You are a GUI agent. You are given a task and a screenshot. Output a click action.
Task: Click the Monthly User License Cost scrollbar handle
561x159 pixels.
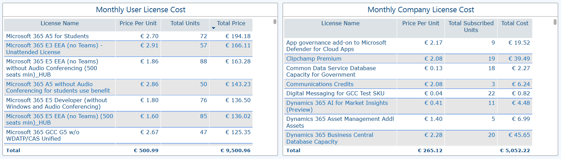tap(275, 22)
